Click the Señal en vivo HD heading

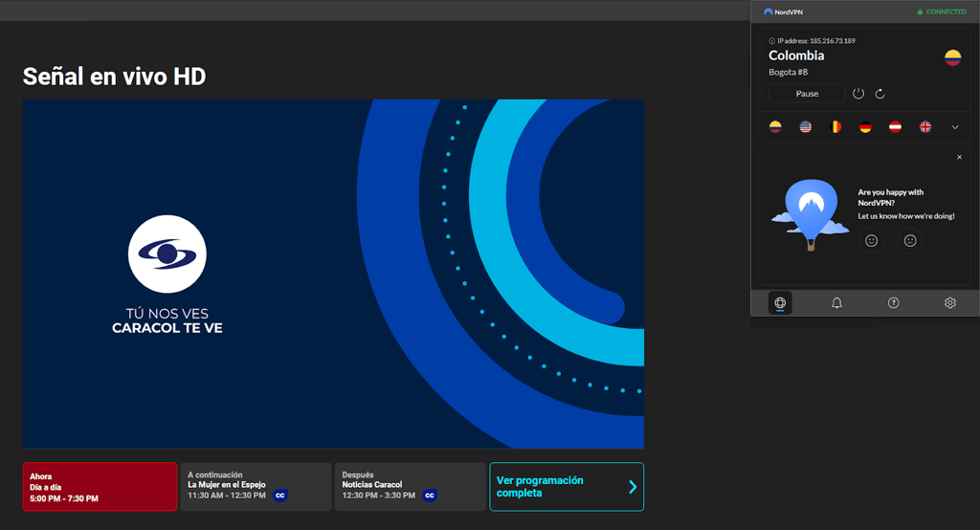pos(115,77)
